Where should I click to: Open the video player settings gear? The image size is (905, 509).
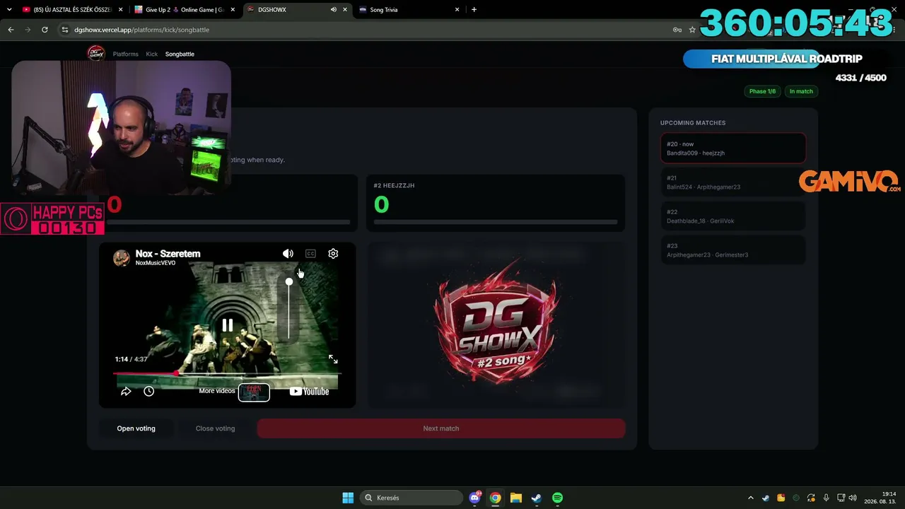(x=333, y=253)
